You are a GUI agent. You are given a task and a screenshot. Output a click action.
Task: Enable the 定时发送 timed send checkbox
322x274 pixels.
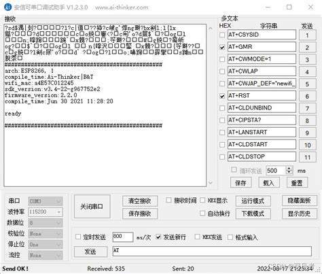(x=78, y=237)
